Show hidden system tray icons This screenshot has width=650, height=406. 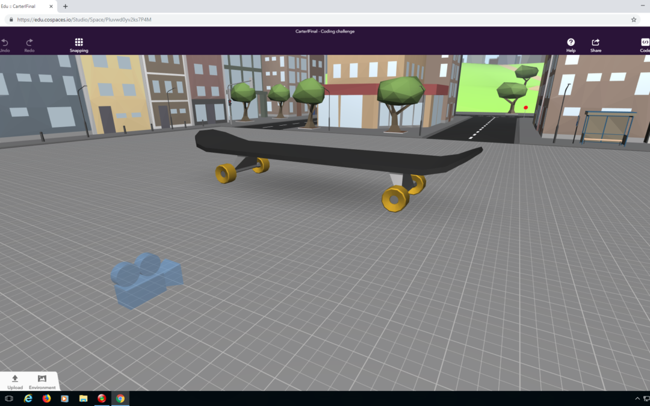pos(637,399)
